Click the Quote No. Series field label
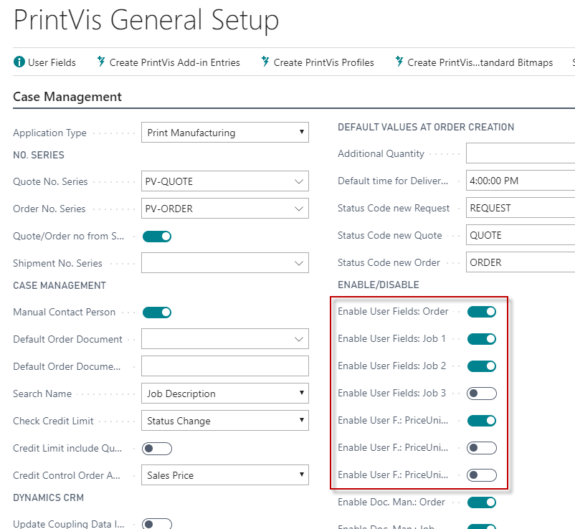 (x=50, y=181)
